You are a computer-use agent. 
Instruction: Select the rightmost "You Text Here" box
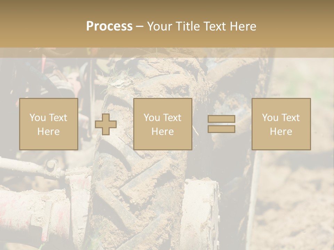(x=281, y=124)
